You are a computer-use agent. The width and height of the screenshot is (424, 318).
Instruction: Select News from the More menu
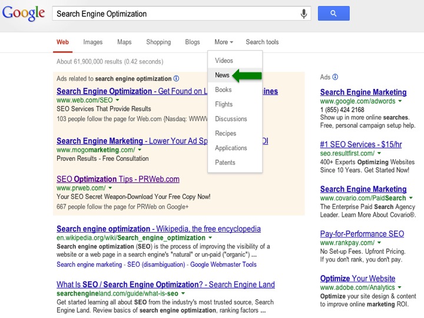click(235, 75)
